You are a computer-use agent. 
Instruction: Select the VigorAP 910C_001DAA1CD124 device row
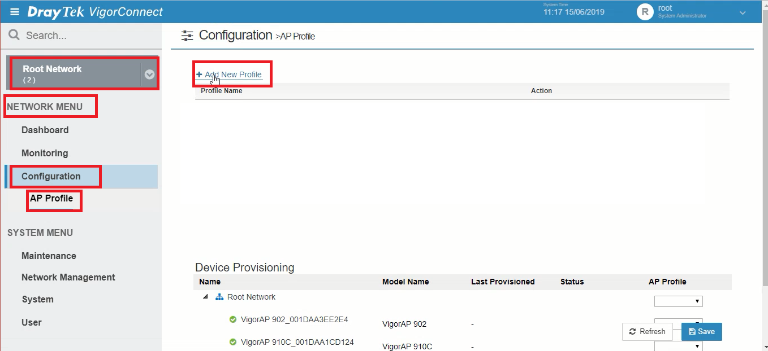[462, 343]
